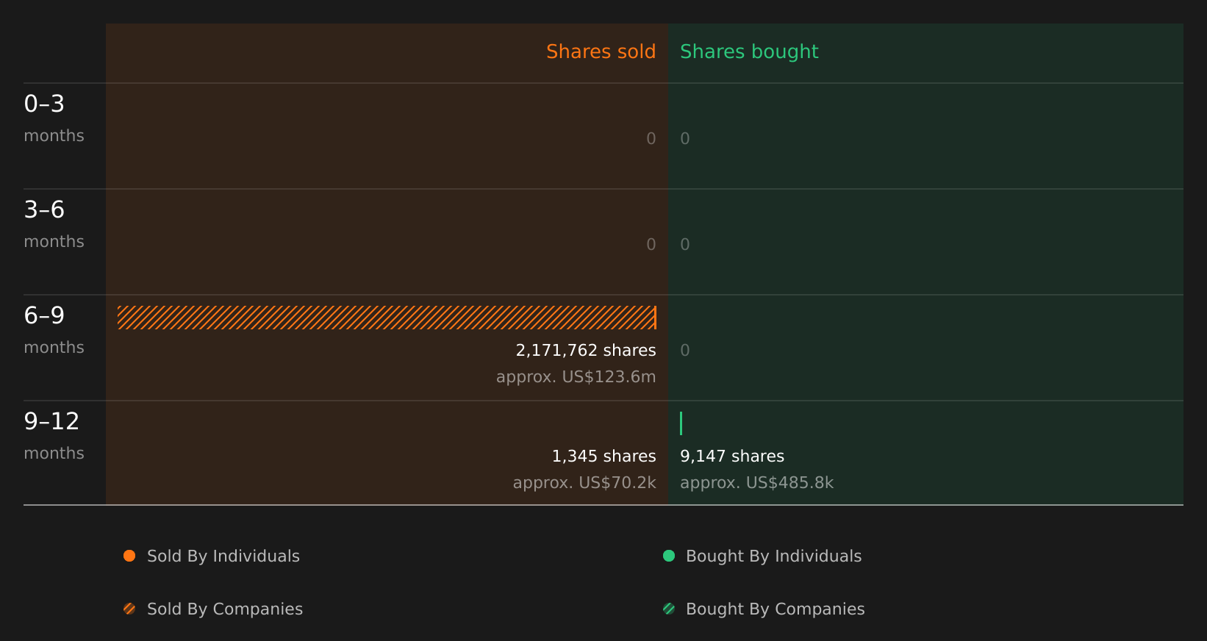Click the approx. US$70.2k text

click(584, 483)
